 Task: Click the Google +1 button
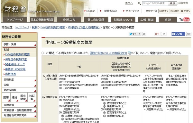[x=157, y=34]
